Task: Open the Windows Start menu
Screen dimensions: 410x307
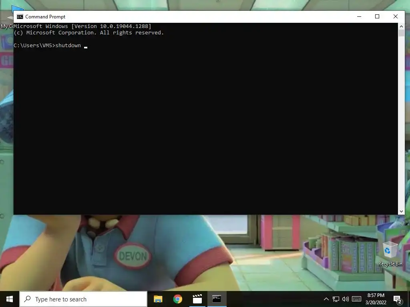Action: (10, 299)
